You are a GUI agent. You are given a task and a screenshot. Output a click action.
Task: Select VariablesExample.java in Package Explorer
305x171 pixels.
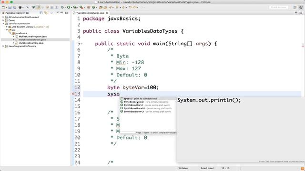(x=31, y=43)
